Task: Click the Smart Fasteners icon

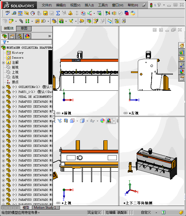Action: tap(37, 21)
